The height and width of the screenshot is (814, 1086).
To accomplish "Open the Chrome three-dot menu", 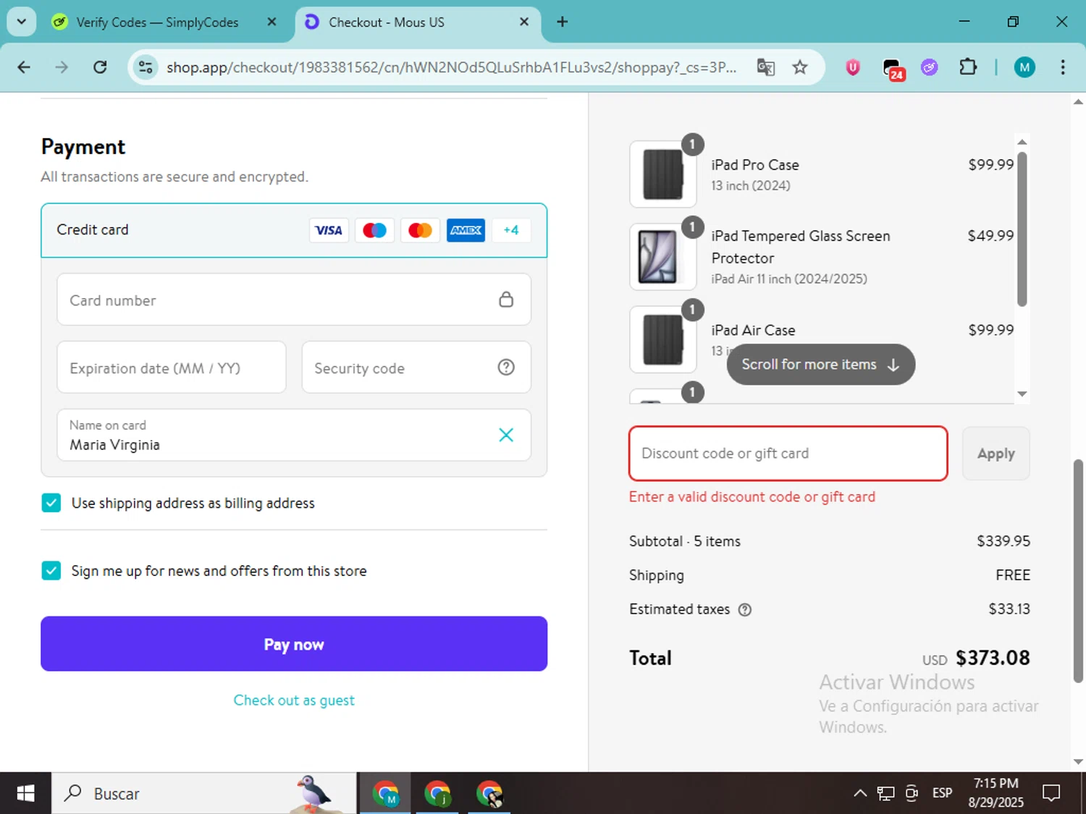I will point(1062,67).
